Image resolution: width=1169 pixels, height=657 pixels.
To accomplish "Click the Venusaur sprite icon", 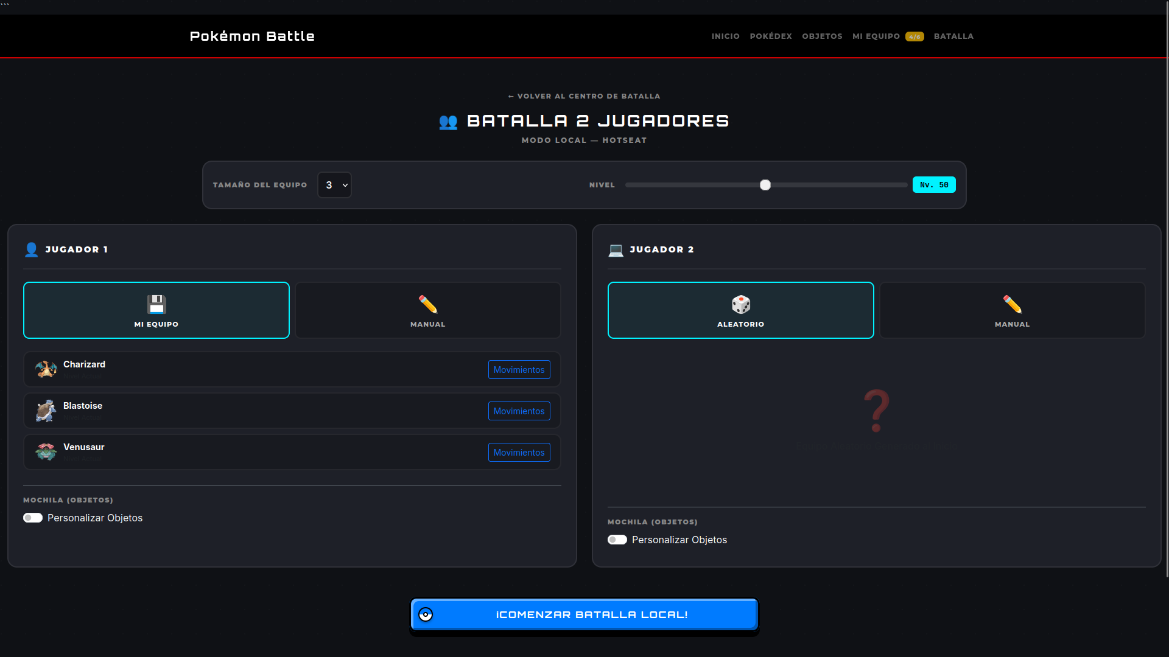I will click(x=46, y=452).
